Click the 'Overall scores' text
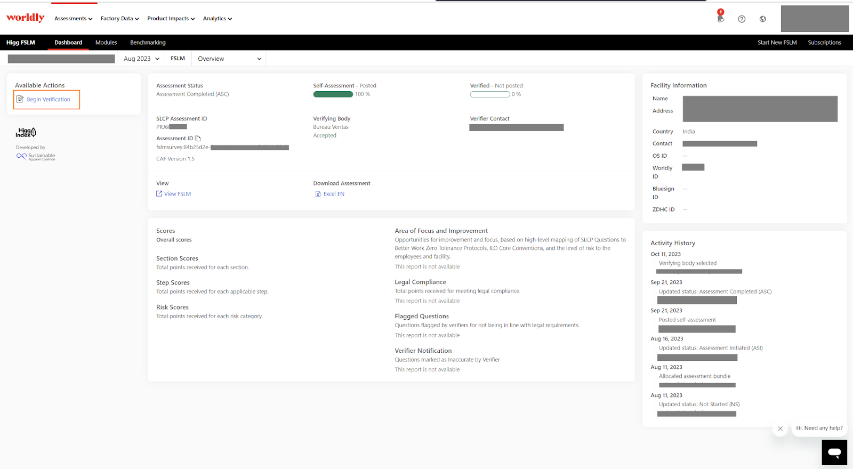 coord(174,240)
